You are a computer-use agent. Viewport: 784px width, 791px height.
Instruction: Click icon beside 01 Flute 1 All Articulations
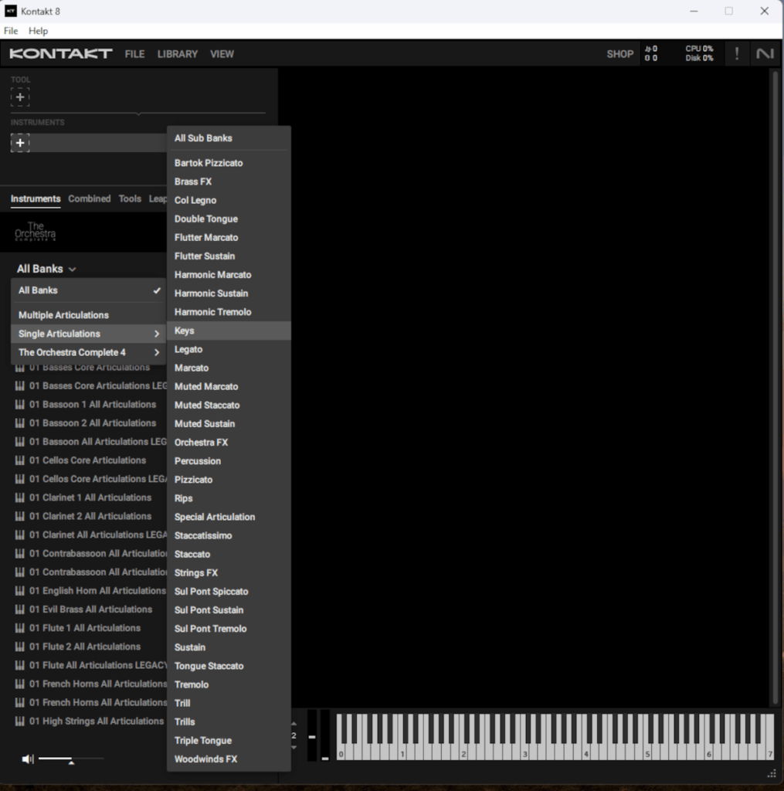click(x=19, y=628)
